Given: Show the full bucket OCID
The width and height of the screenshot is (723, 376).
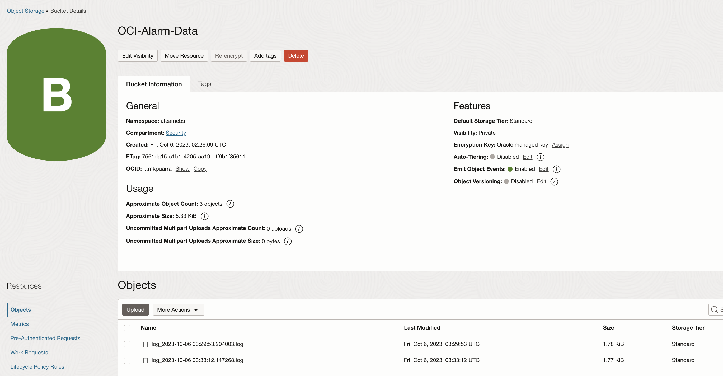Looking at the screenshot, I should pos(182,169).
